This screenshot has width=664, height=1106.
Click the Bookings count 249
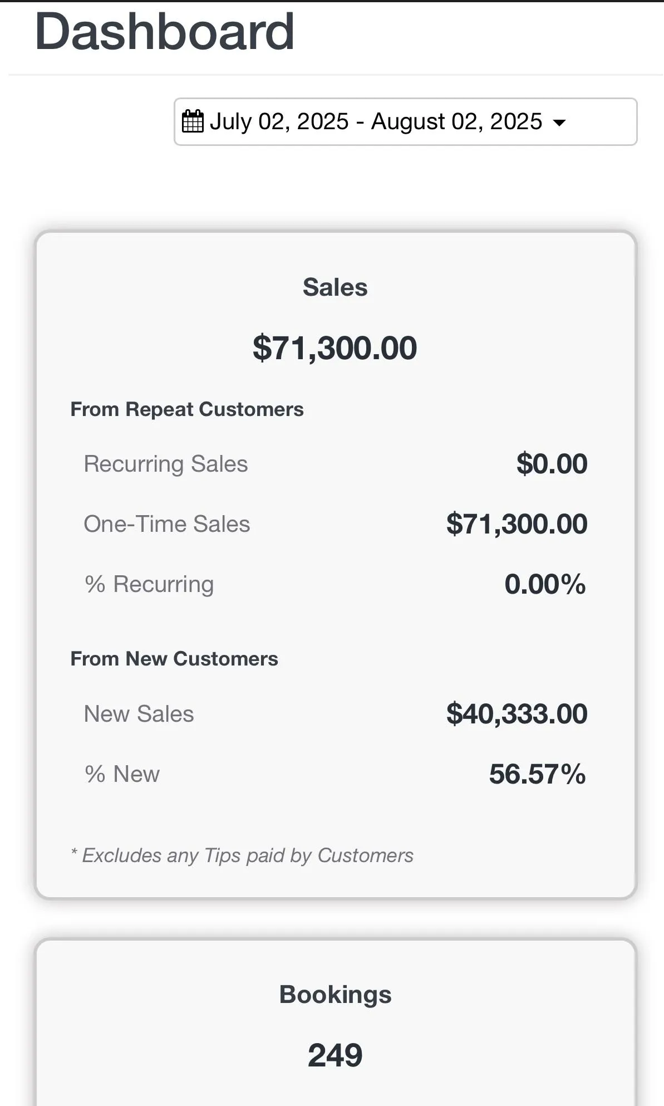[x=335, y=1055]
